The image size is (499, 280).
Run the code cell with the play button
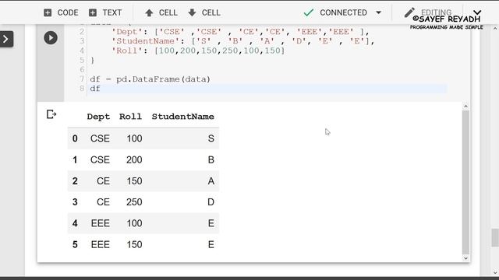tap(51, 38)
